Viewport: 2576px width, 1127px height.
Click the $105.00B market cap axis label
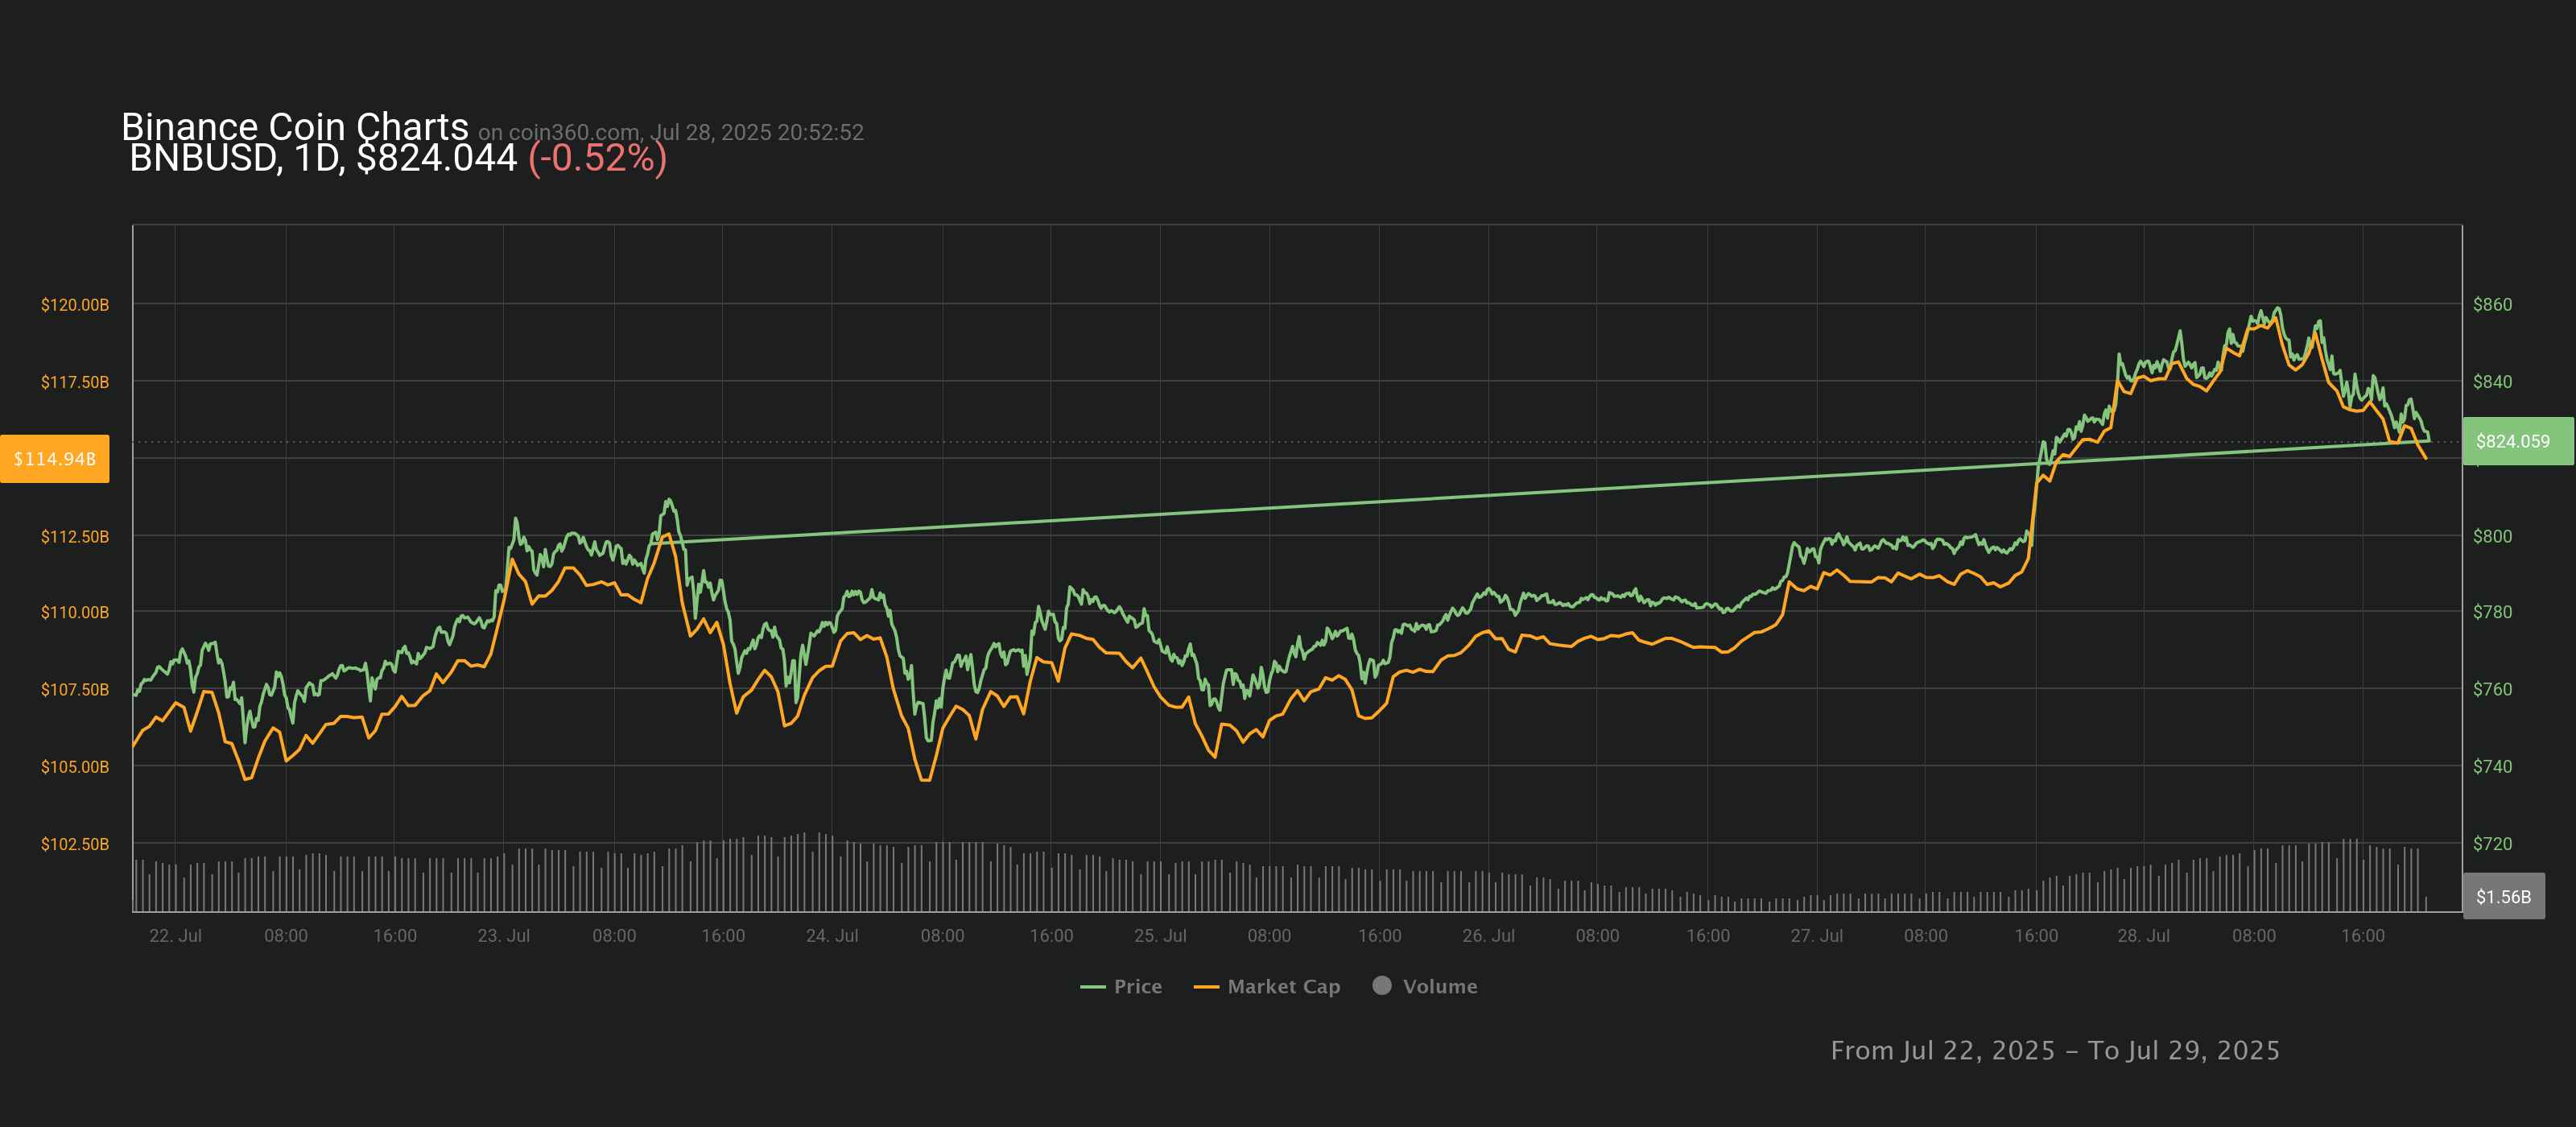[75, 767]
